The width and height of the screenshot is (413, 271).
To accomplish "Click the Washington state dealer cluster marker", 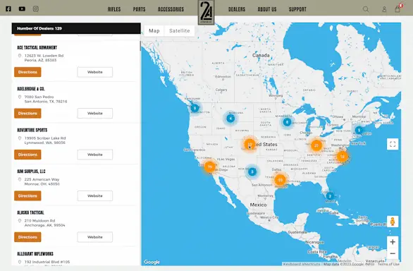I will pyautogui.click(x=195, y=108).
